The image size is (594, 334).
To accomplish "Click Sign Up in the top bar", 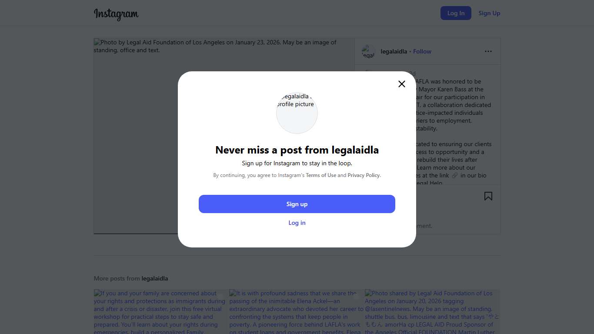I will click(x=489, y=13).
